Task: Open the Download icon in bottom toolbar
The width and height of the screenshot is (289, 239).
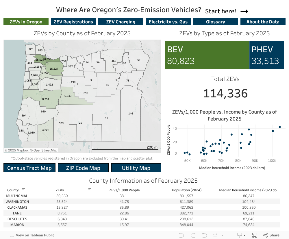Action: click(x=239, y=235)
